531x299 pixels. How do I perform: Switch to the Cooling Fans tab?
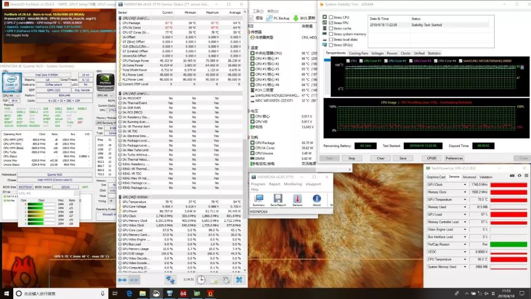pos(358,53)
